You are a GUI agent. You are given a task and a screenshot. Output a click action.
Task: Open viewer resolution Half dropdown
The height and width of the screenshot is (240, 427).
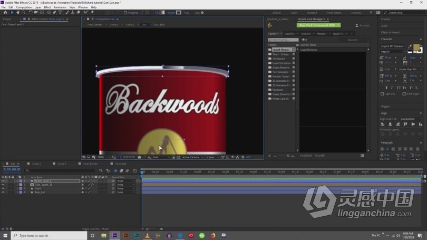pos(161,157)
